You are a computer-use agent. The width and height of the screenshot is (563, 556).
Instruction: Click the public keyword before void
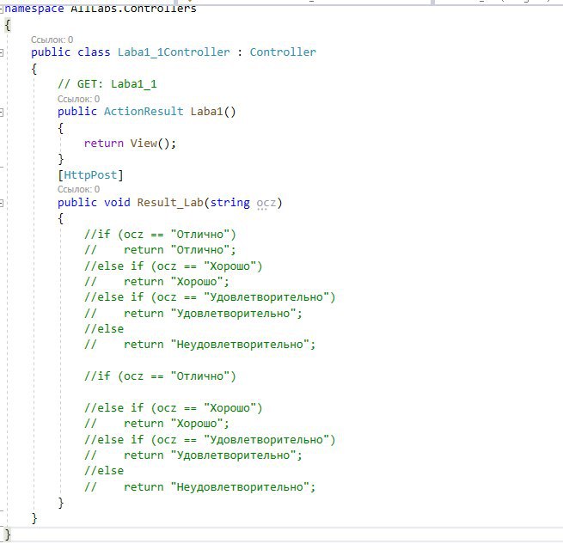point(77,203)
